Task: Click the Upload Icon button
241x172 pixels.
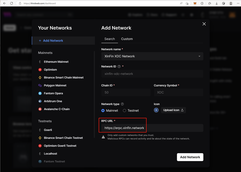Action: [173, 110]
